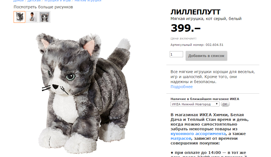The image size is (271, 157).
Task: Click the article number 002.604.51
Action: (x=214, y=45)
